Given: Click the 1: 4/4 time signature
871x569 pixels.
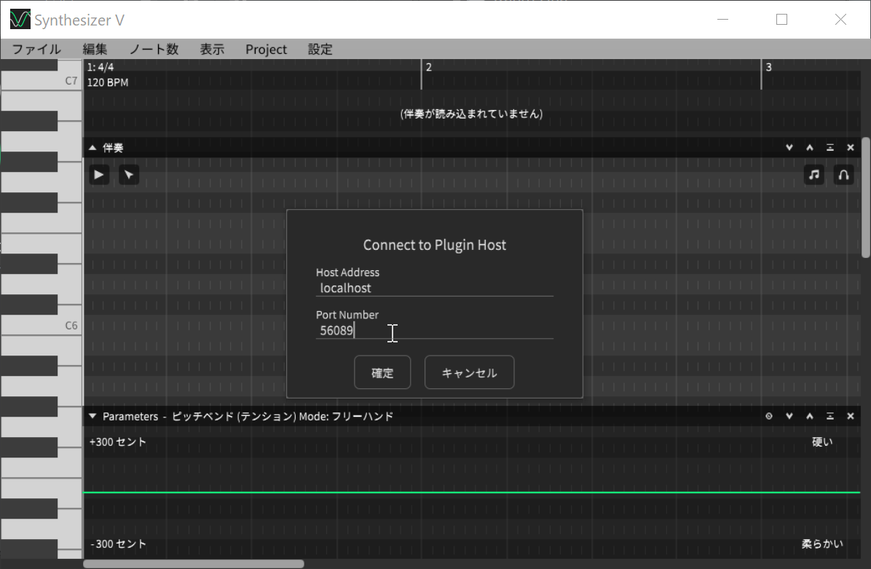Looking at the screenshot, I should pyautogui.click(x=100, y=67).
